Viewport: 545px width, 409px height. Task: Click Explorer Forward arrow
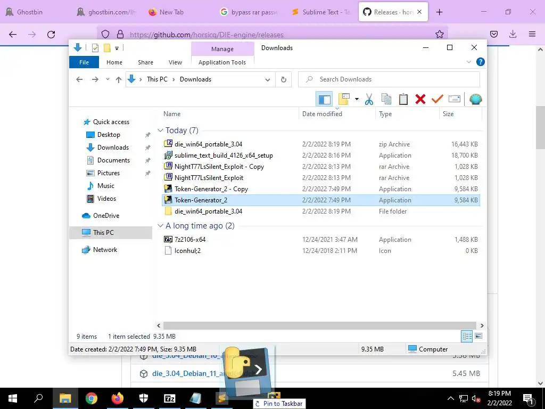pos(95,80)
